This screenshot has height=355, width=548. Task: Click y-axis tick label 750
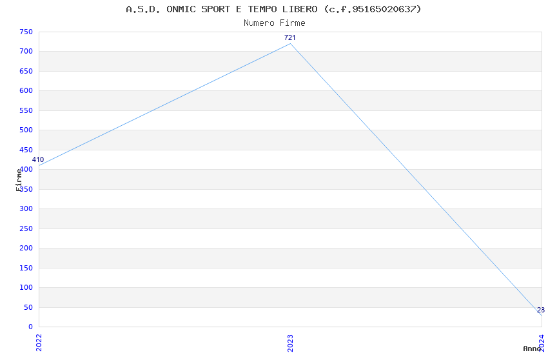pyautogui.click(x=26, y=32)
